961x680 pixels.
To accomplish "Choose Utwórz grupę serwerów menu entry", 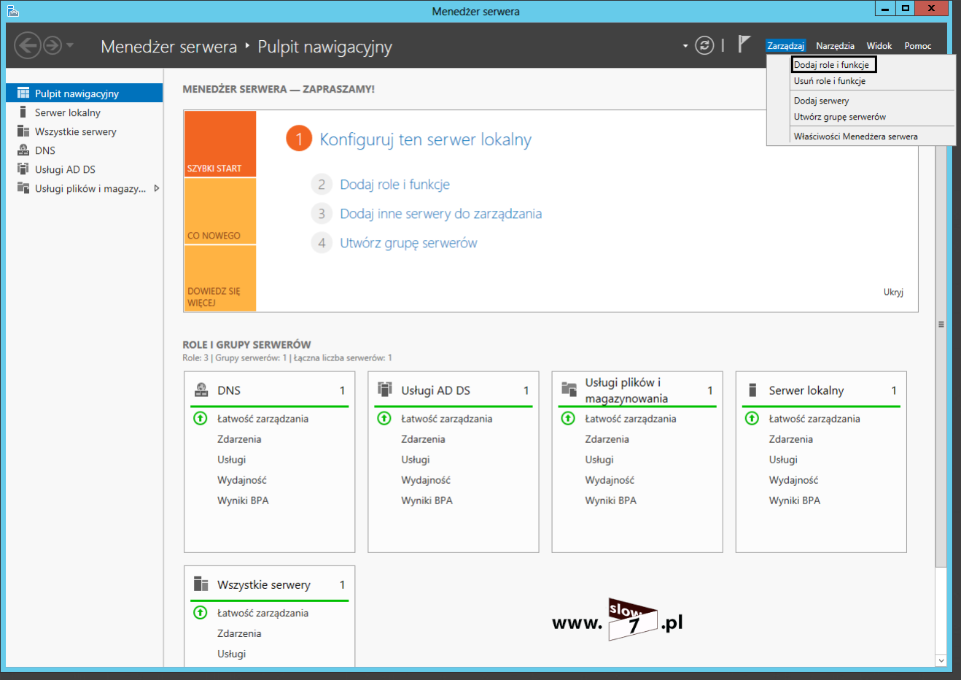I will coord(840,117).
